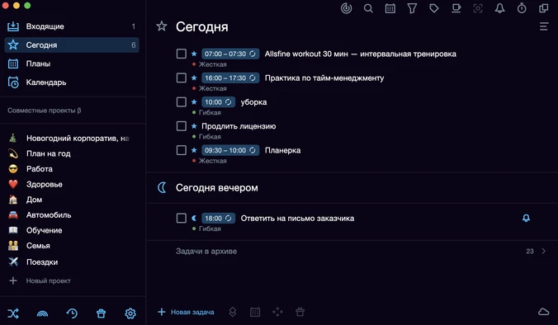Viewport: 558px width, 325px height.
Task: Check off Планерка task
Action: tap(181, 150)
